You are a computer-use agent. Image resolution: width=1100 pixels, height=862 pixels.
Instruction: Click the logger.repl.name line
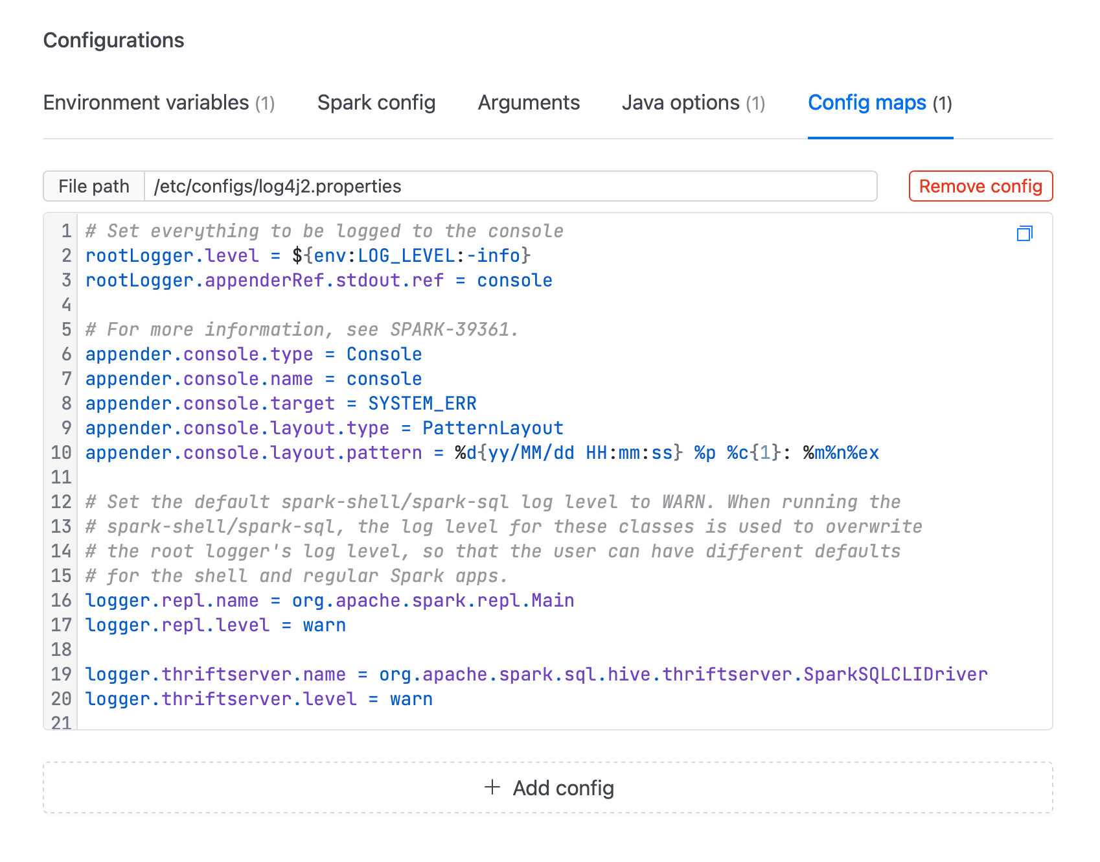pos(330,600)
